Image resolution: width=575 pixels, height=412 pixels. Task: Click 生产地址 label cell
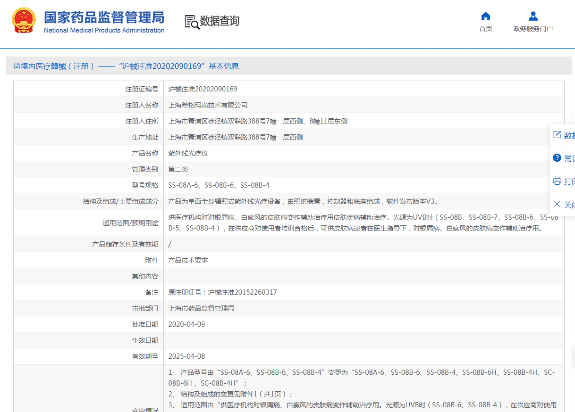(88, 137)
